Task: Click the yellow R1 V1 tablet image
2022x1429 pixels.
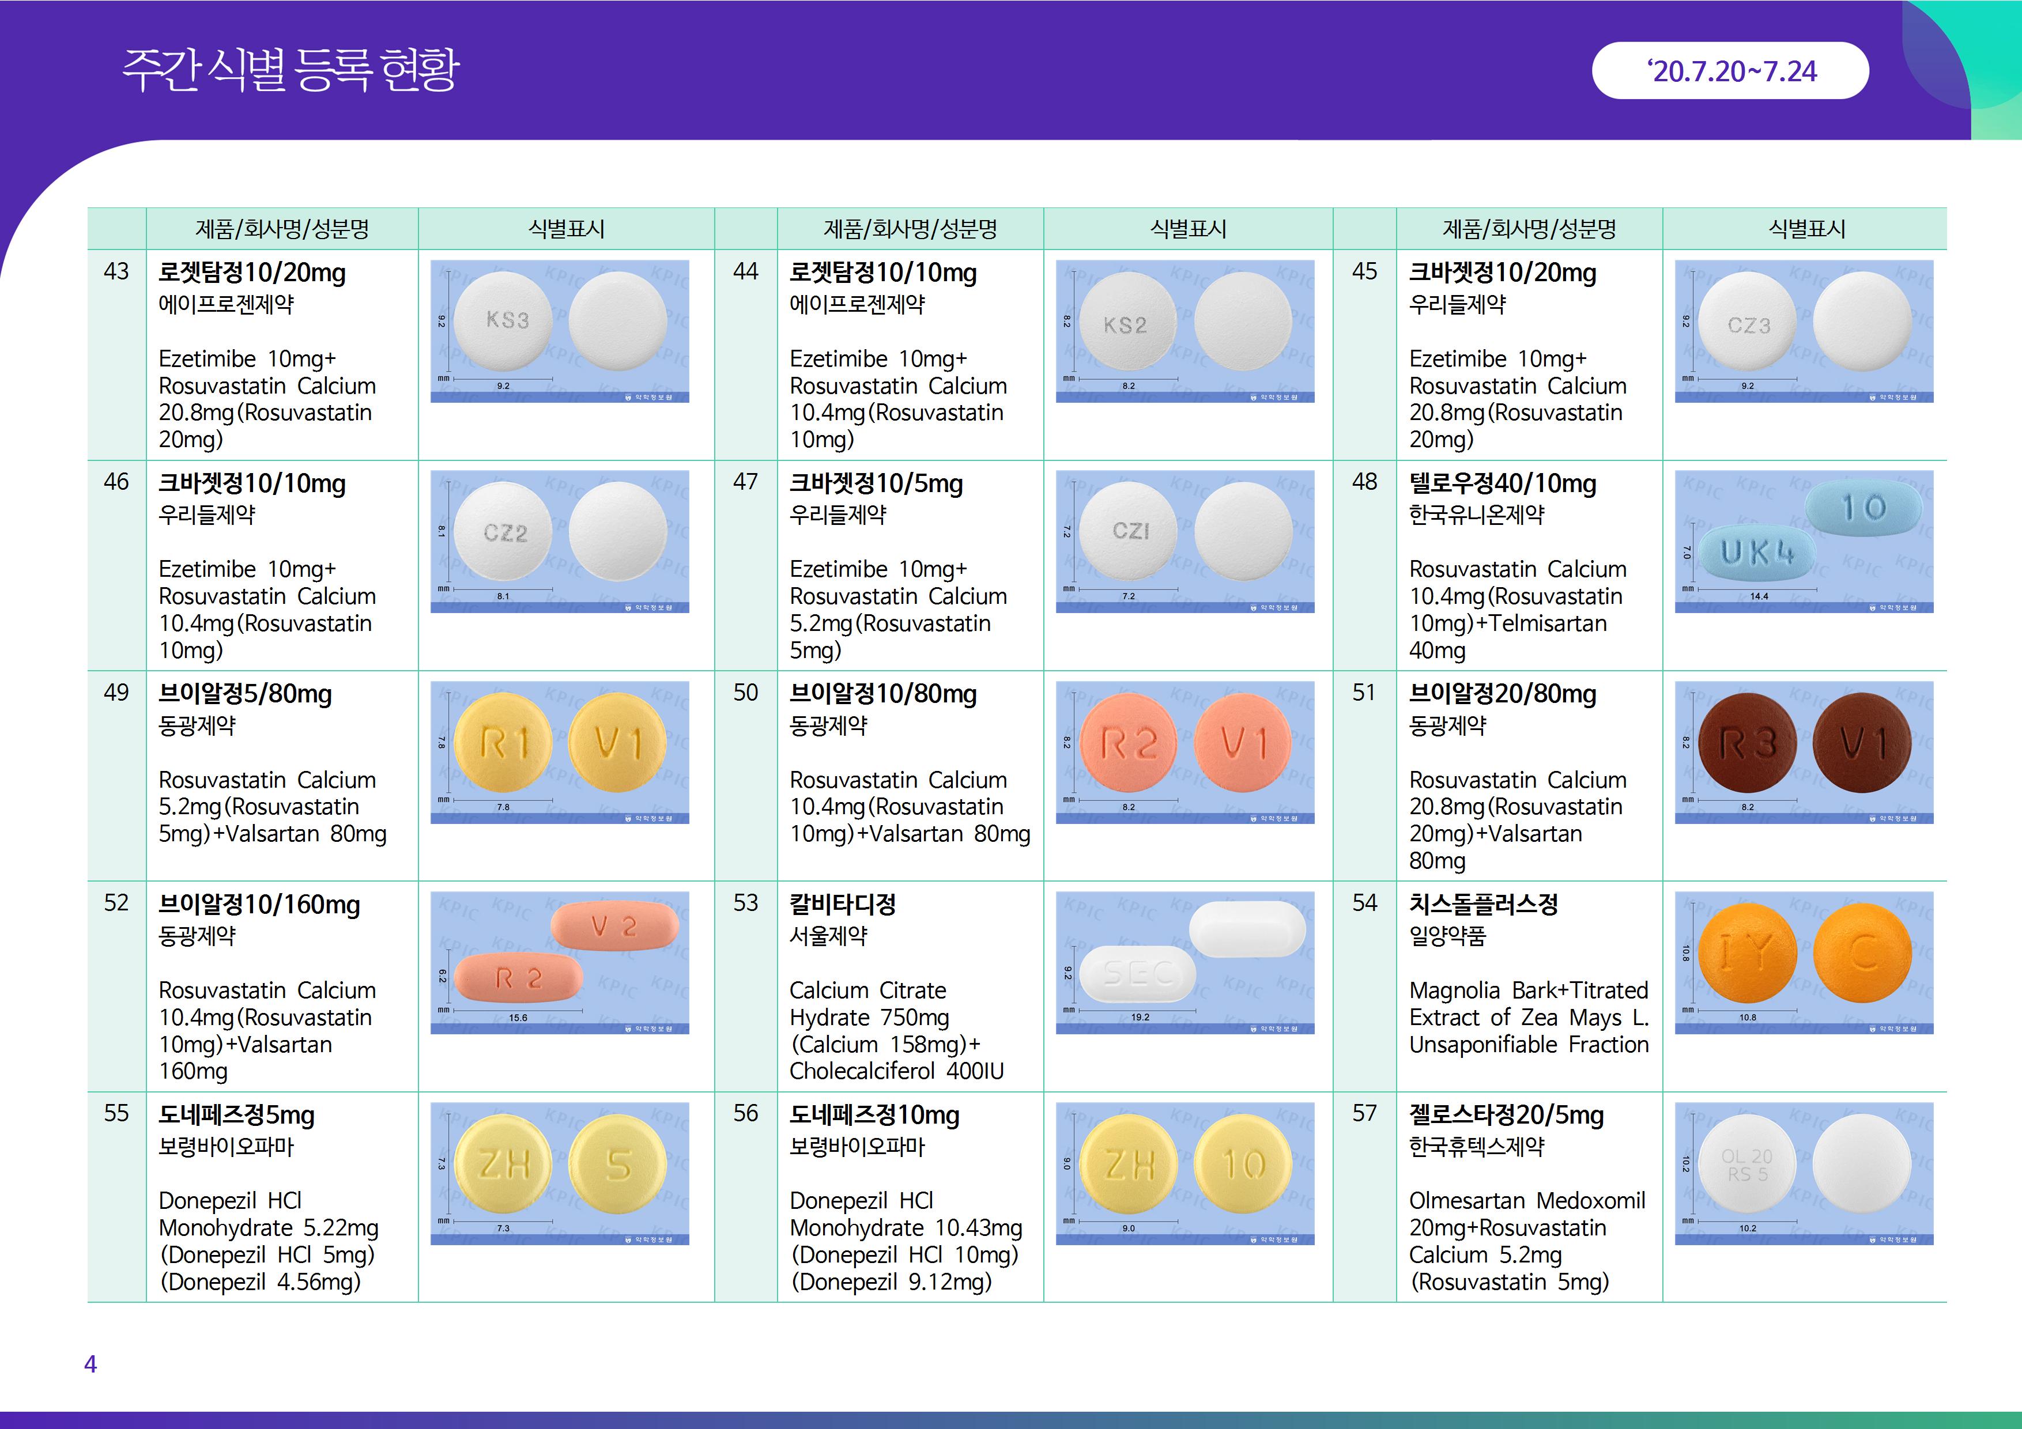Action: click(559, 752)
